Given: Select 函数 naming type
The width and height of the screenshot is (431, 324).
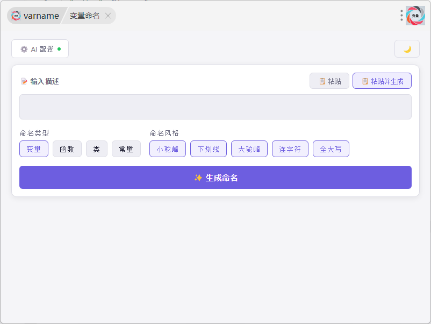Looking at the screenshot, I should (67, 149).
